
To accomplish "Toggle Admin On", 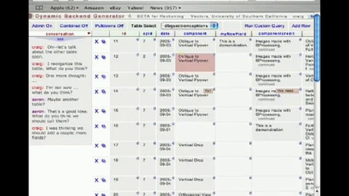I will point(42,26).
